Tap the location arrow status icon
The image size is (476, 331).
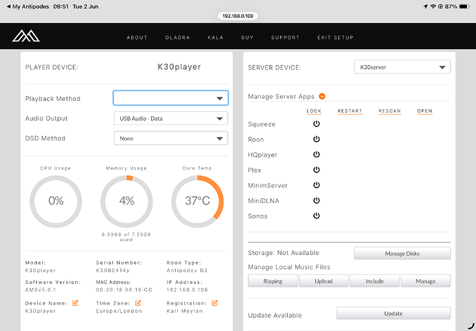[x=426, y=6]
